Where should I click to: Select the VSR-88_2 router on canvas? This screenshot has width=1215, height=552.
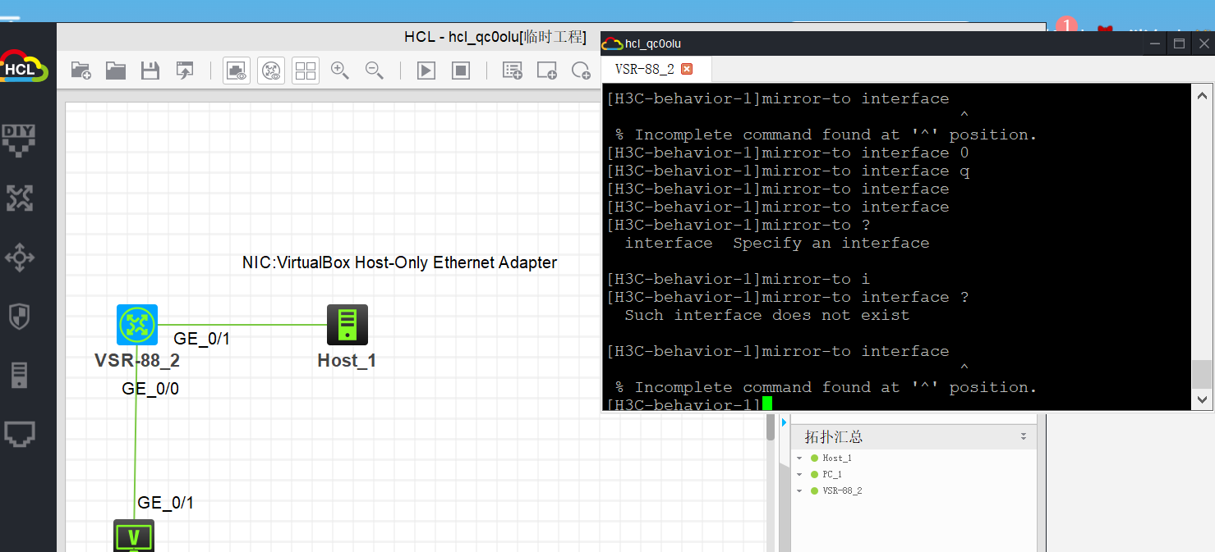137,325
